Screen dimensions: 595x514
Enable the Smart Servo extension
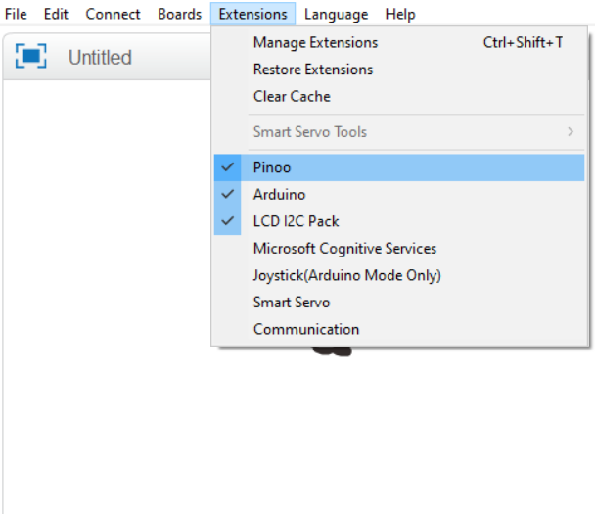click(x=399, y=303)
